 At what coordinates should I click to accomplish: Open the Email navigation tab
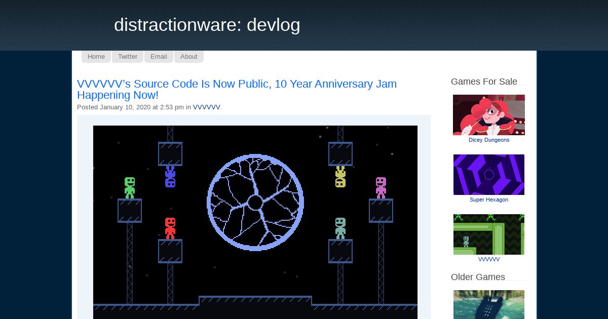tap(159, 57)
